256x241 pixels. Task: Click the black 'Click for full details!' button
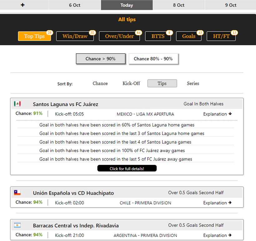click(x=127, y=169)
